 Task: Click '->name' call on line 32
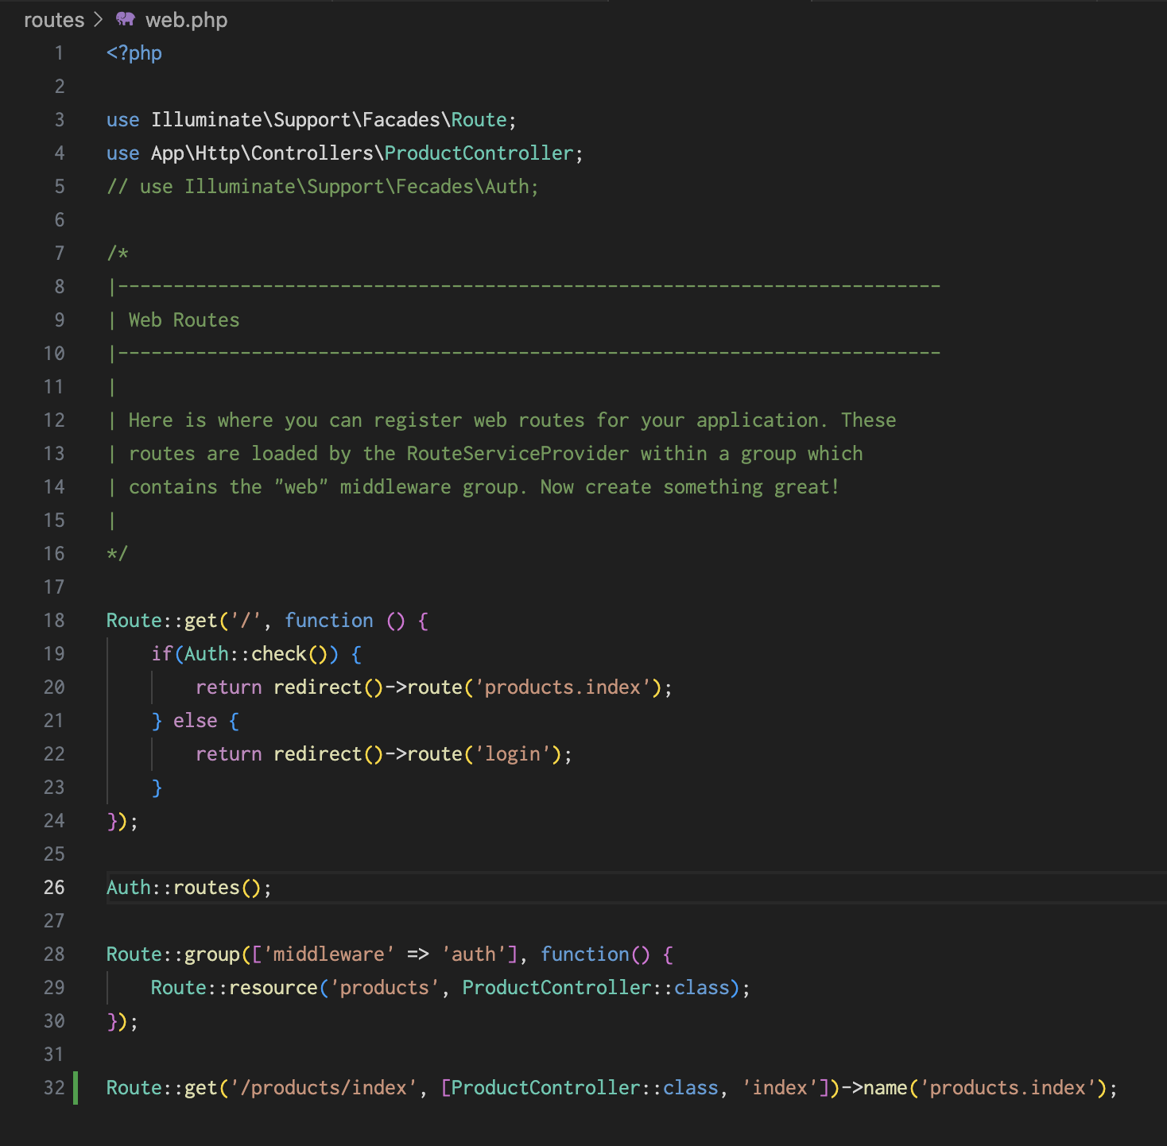pyautogui.click(x=874, y=1088)
